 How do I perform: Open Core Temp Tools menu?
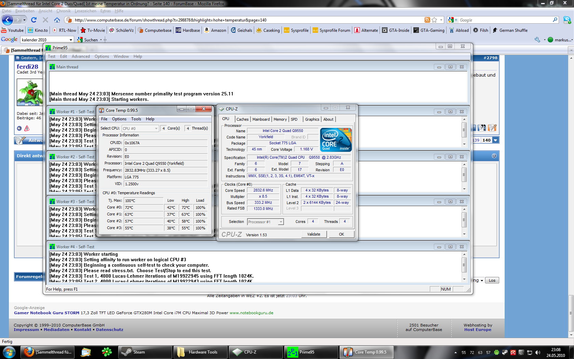[x=136, y=119]
